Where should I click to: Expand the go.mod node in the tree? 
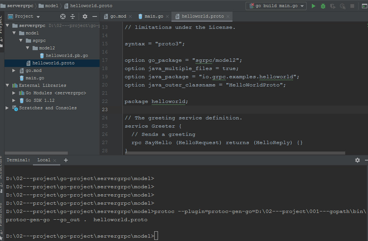point(13,70)
